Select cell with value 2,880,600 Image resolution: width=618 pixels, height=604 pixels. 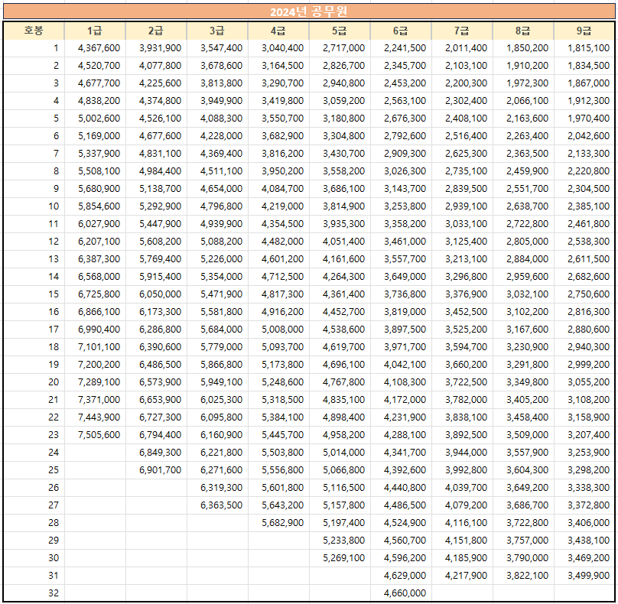pos(584,330)
